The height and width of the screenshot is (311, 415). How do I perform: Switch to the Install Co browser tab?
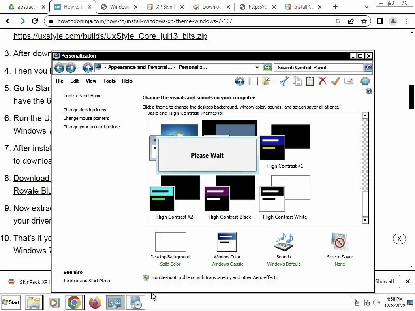click(x=303, y=7)
